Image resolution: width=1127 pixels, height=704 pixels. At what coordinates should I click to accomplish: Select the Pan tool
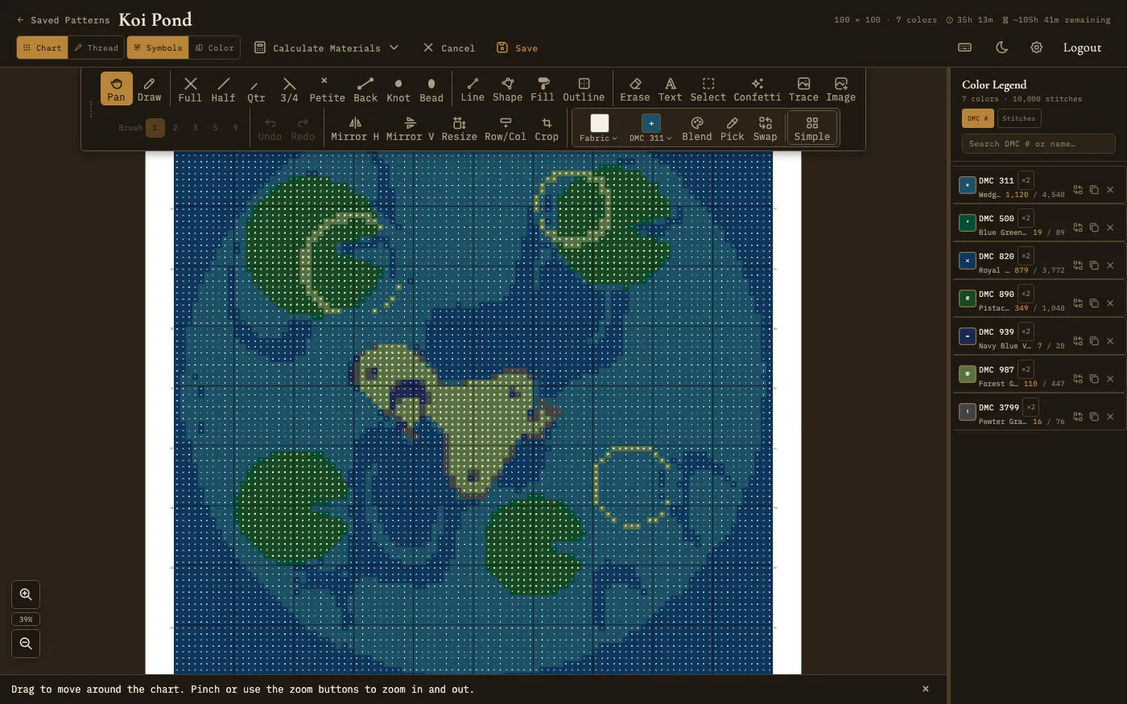(x=116, y=89)
